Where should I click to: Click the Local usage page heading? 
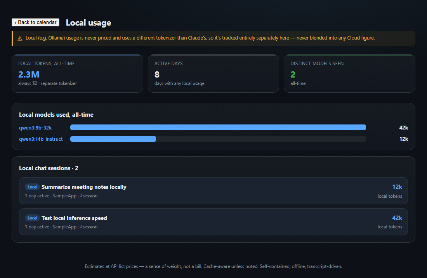point(89,22)
